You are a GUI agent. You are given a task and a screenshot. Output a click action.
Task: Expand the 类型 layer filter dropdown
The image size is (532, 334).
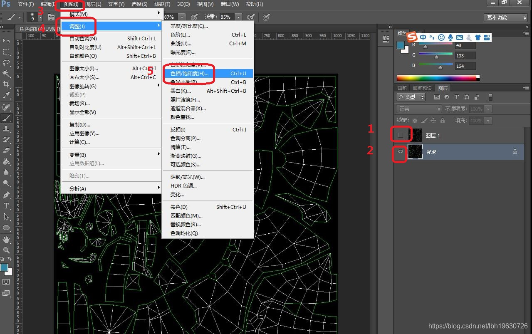click(x=411, y=97)
